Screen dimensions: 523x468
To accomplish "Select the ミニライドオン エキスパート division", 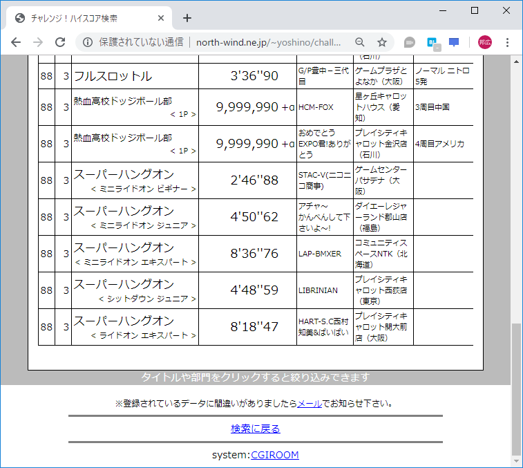I will pos(135,263).
